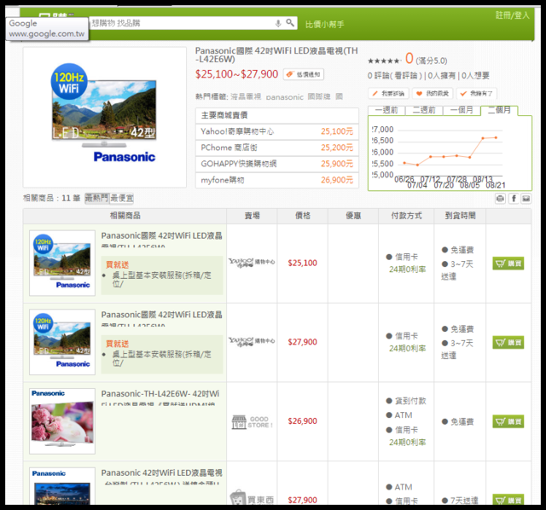Select the 國際牌 tag

click(x=319, y=96)
